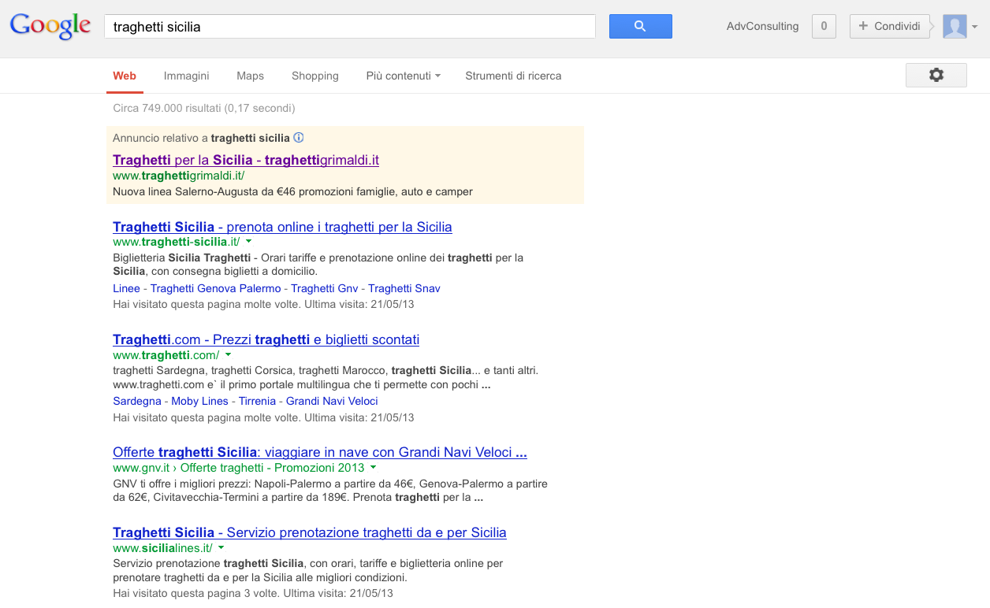Click the search box containing traghetti sicilia
Image resolution: width=990 pixels, height=608 pixels.
coord(350,26)
